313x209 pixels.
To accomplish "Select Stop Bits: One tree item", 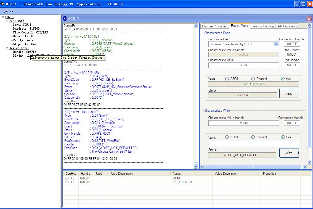I will pyautogui.click(x=25, y=44).
